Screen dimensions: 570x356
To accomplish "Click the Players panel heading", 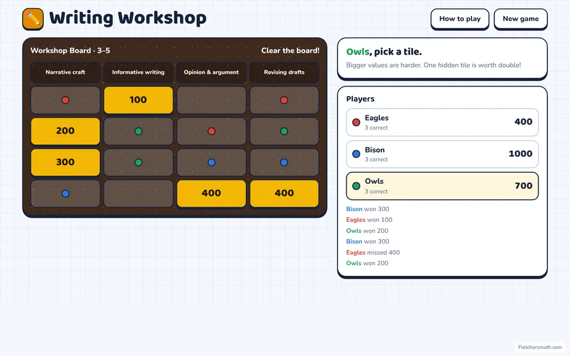I will [x=360, y=99].
